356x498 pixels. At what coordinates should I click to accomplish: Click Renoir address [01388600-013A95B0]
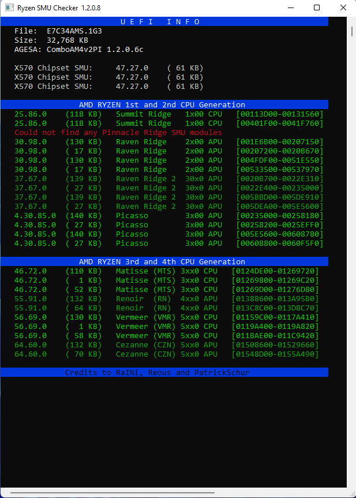click(x=275, y=298)
